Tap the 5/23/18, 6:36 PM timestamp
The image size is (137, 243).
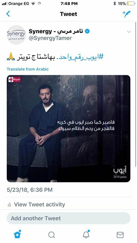[x=30, y=190]
